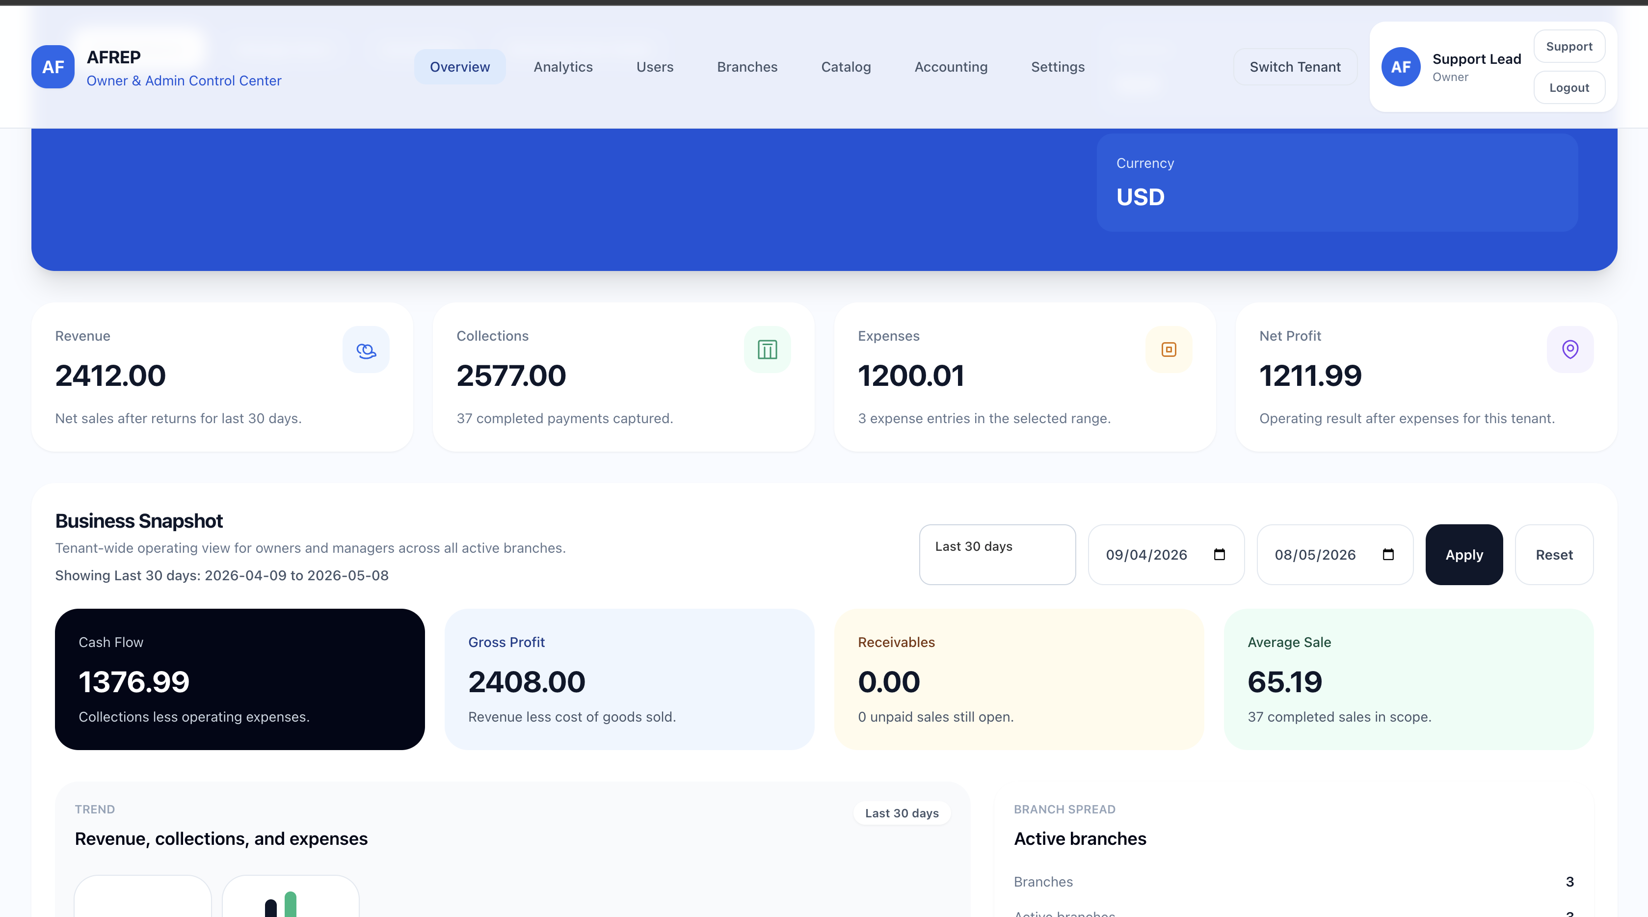Click the Support button
This screenshot has height=917, width=1648.
coord(1568,46)
